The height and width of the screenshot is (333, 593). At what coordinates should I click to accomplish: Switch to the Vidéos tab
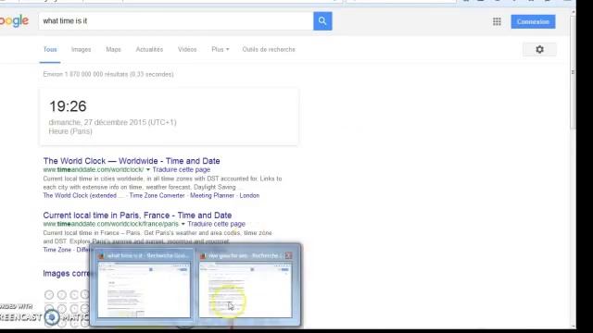(187, 49)
